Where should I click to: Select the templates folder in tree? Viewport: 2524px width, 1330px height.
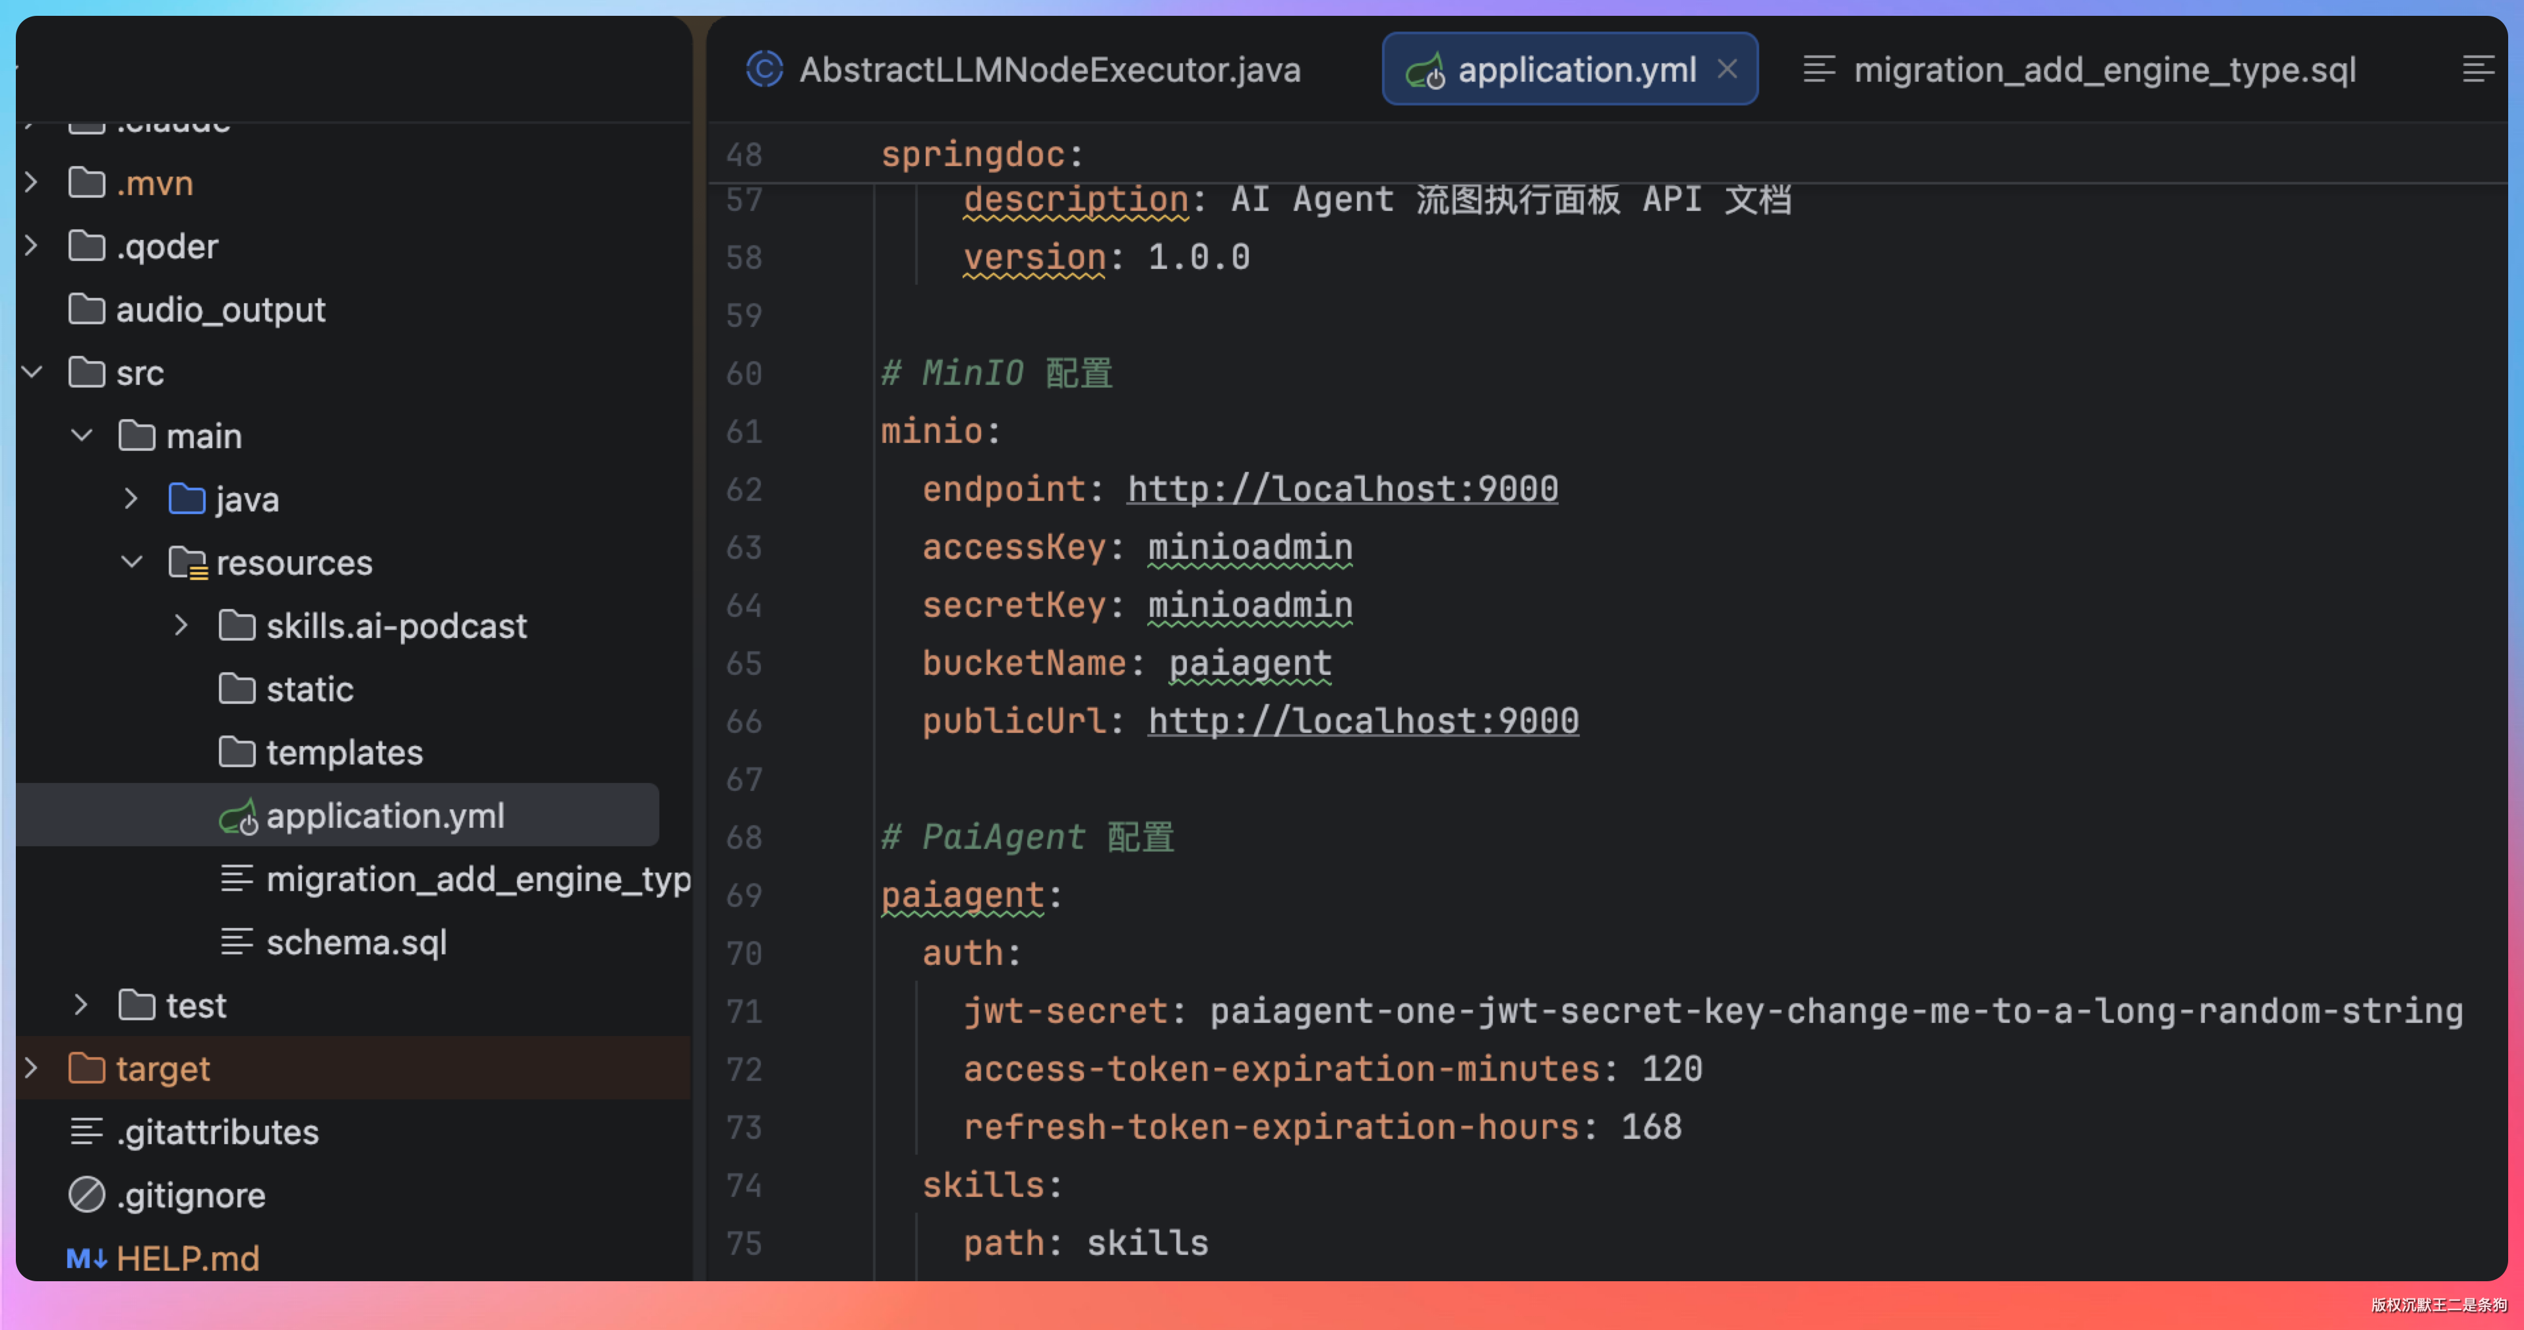pos(344,752)
